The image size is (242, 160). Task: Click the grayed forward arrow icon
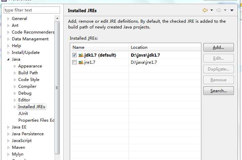coord(219,10)
